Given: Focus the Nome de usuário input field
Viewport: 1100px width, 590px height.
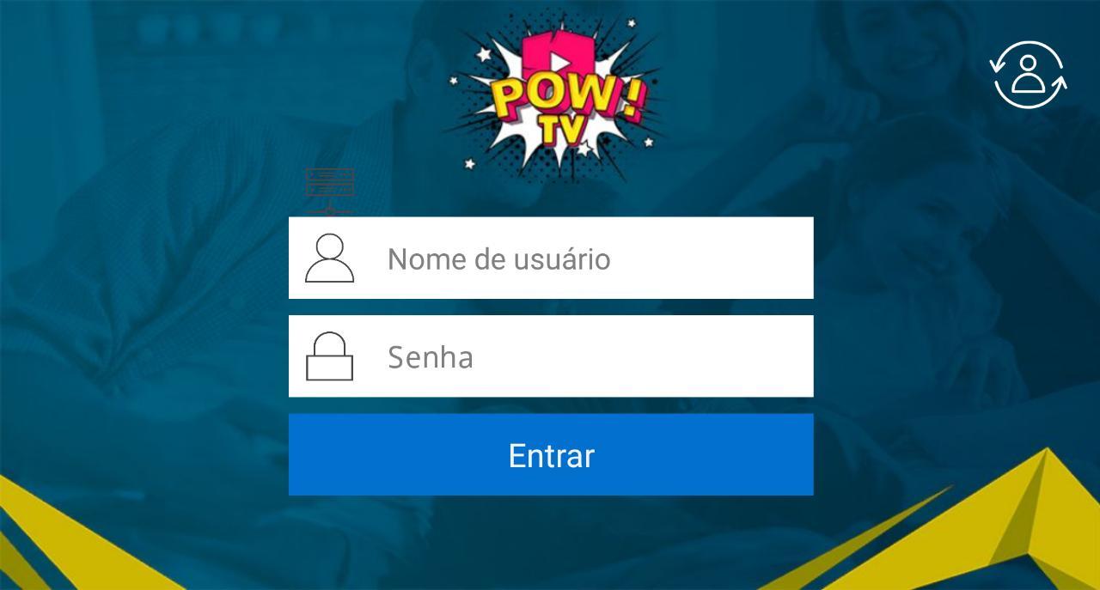Looking at the screenshot, I should pos(551,258).
